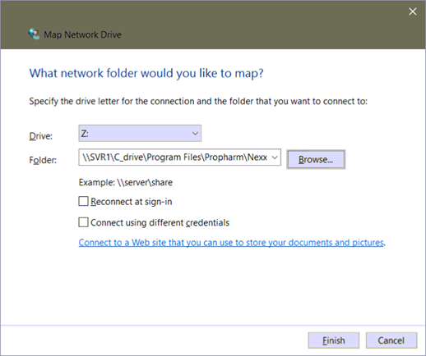Click the 'Specify the drive letter' instruction text
Image resolution: width=426 pixels, height=356 pixels.
point(198,102)
